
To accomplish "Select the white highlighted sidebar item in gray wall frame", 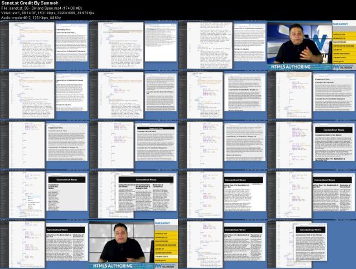I will (x=166, y=257).
